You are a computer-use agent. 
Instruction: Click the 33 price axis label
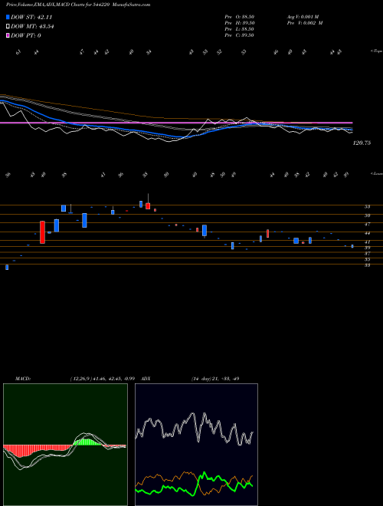coord(367,265)
